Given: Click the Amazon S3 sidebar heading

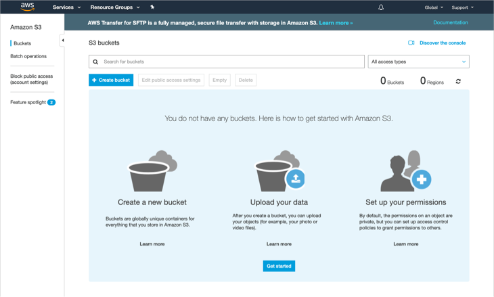Looking at the screenshot, I should coord(26,27).
